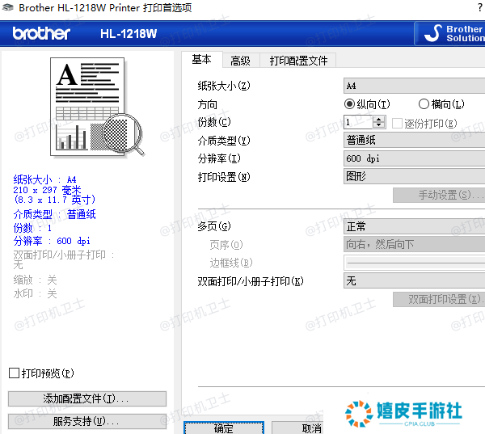Open the 打印配置文件 tab
The width and height of the screenshot is (485, 434).
tap(298, 61)
